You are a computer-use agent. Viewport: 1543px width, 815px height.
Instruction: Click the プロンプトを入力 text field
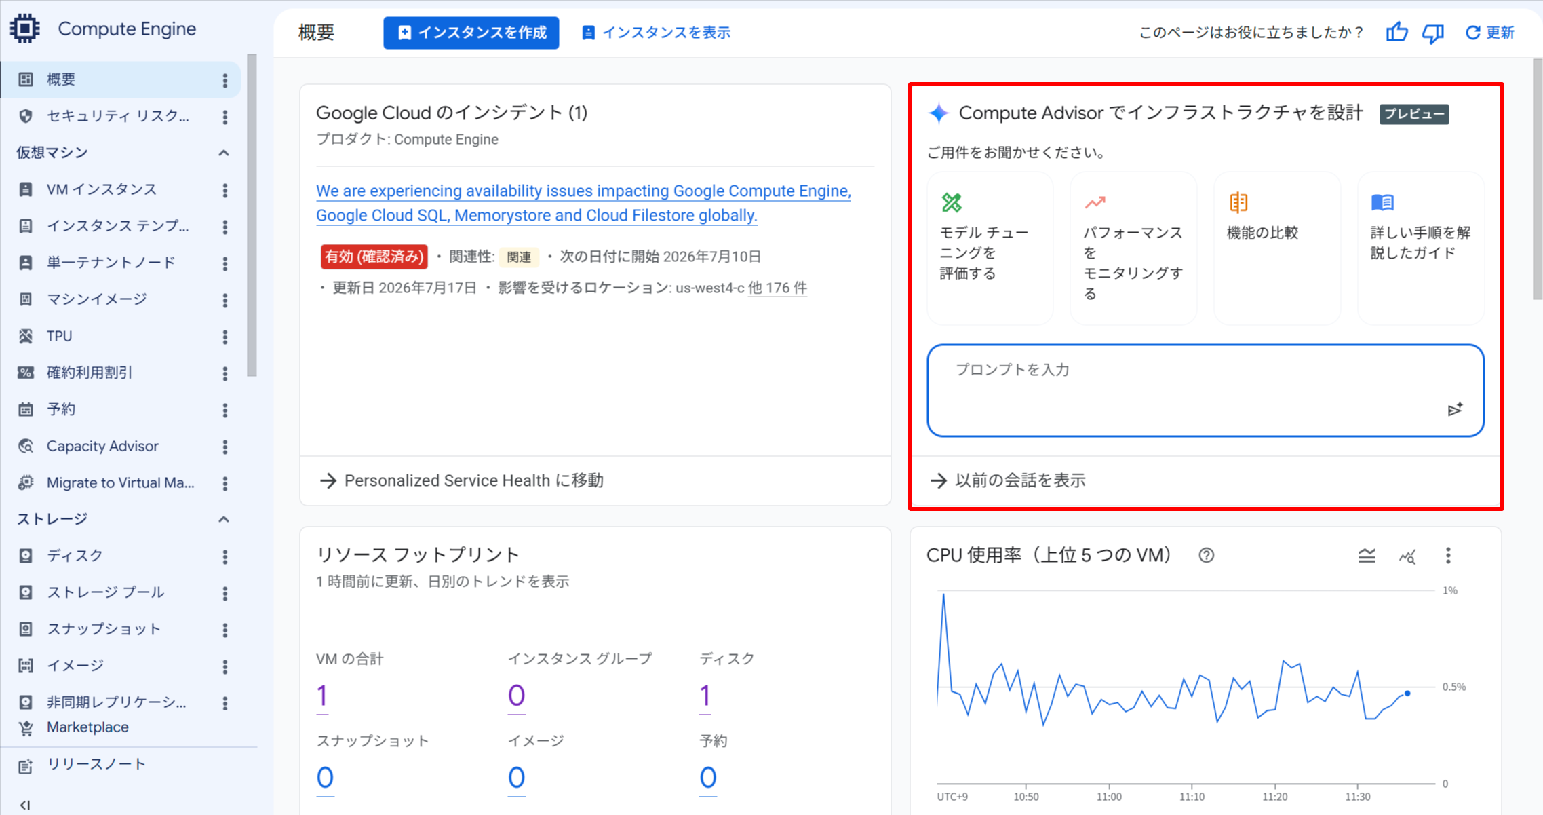(x=1205, y=390)
